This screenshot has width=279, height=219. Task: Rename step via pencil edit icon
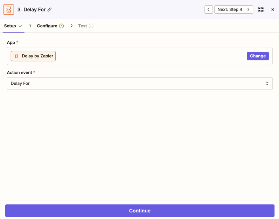49,9
